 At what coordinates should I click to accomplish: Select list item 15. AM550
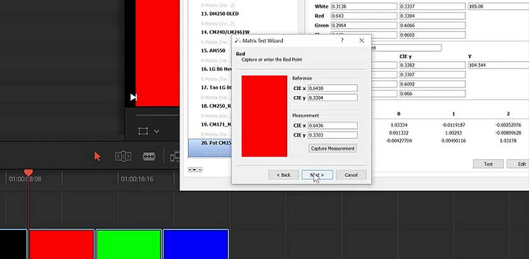click(213, 50)
